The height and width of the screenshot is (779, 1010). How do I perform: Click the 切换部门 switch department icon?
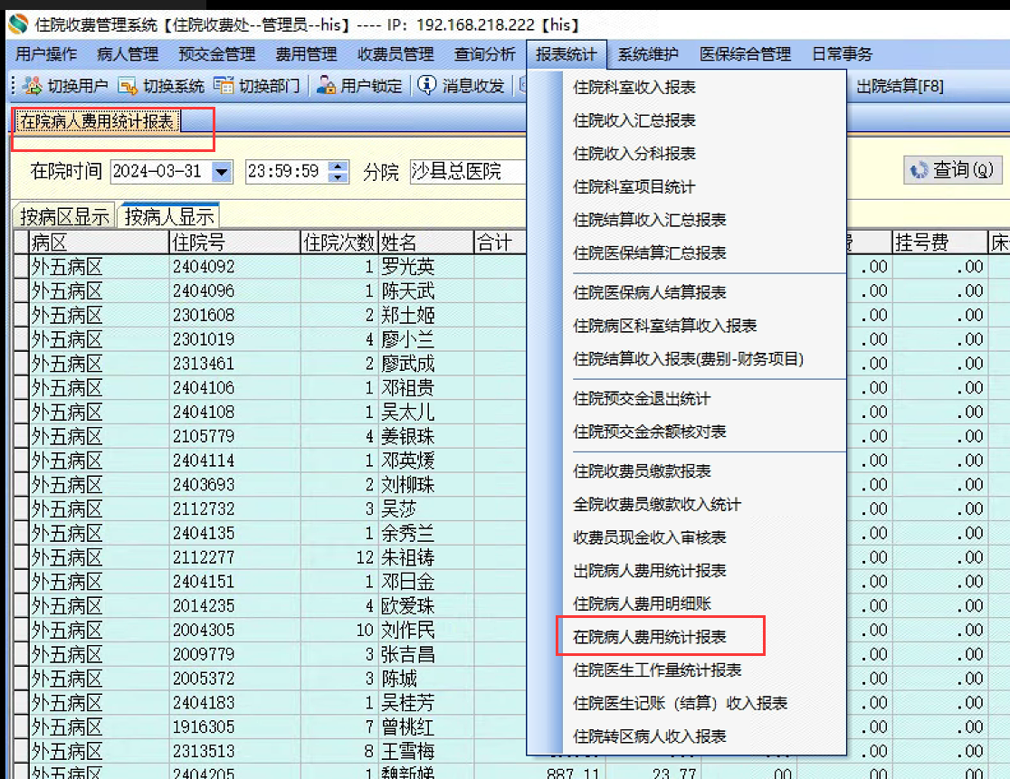tap(224, 85)
